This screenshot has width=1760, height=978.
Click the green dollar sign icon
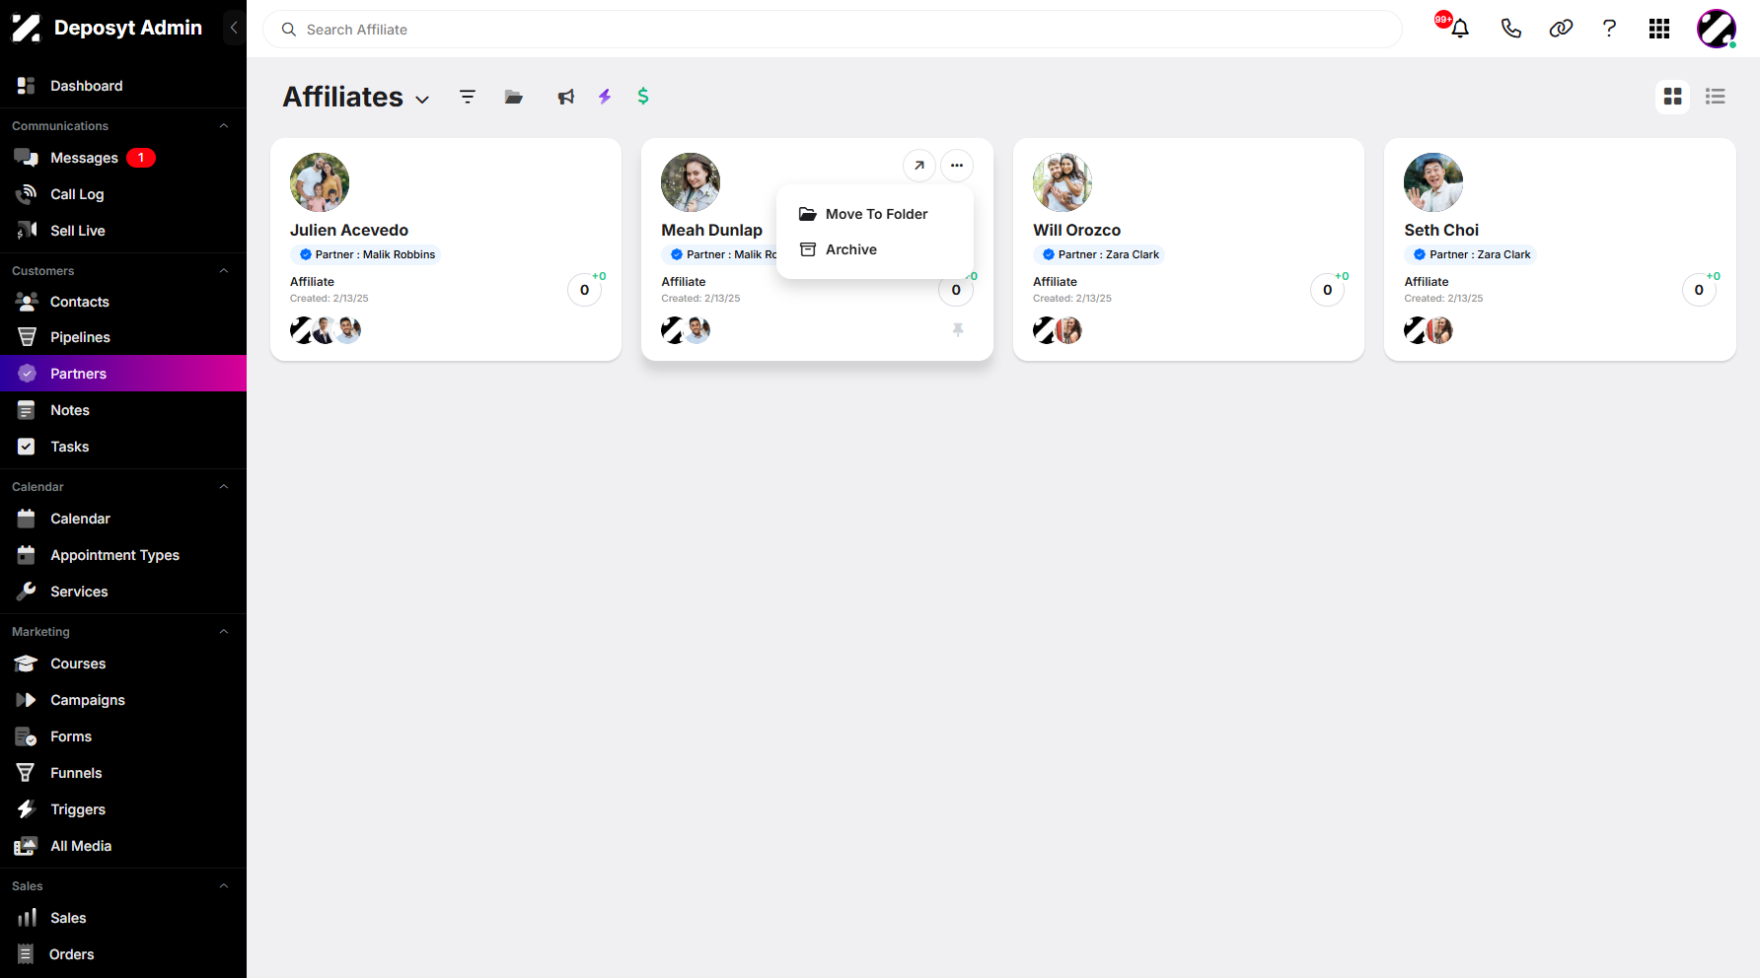[643, 96]
